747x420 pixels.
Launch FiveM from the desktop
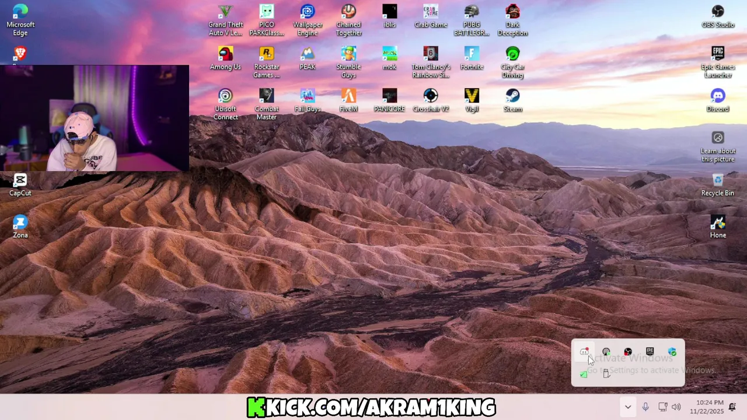tap(348, 100)
